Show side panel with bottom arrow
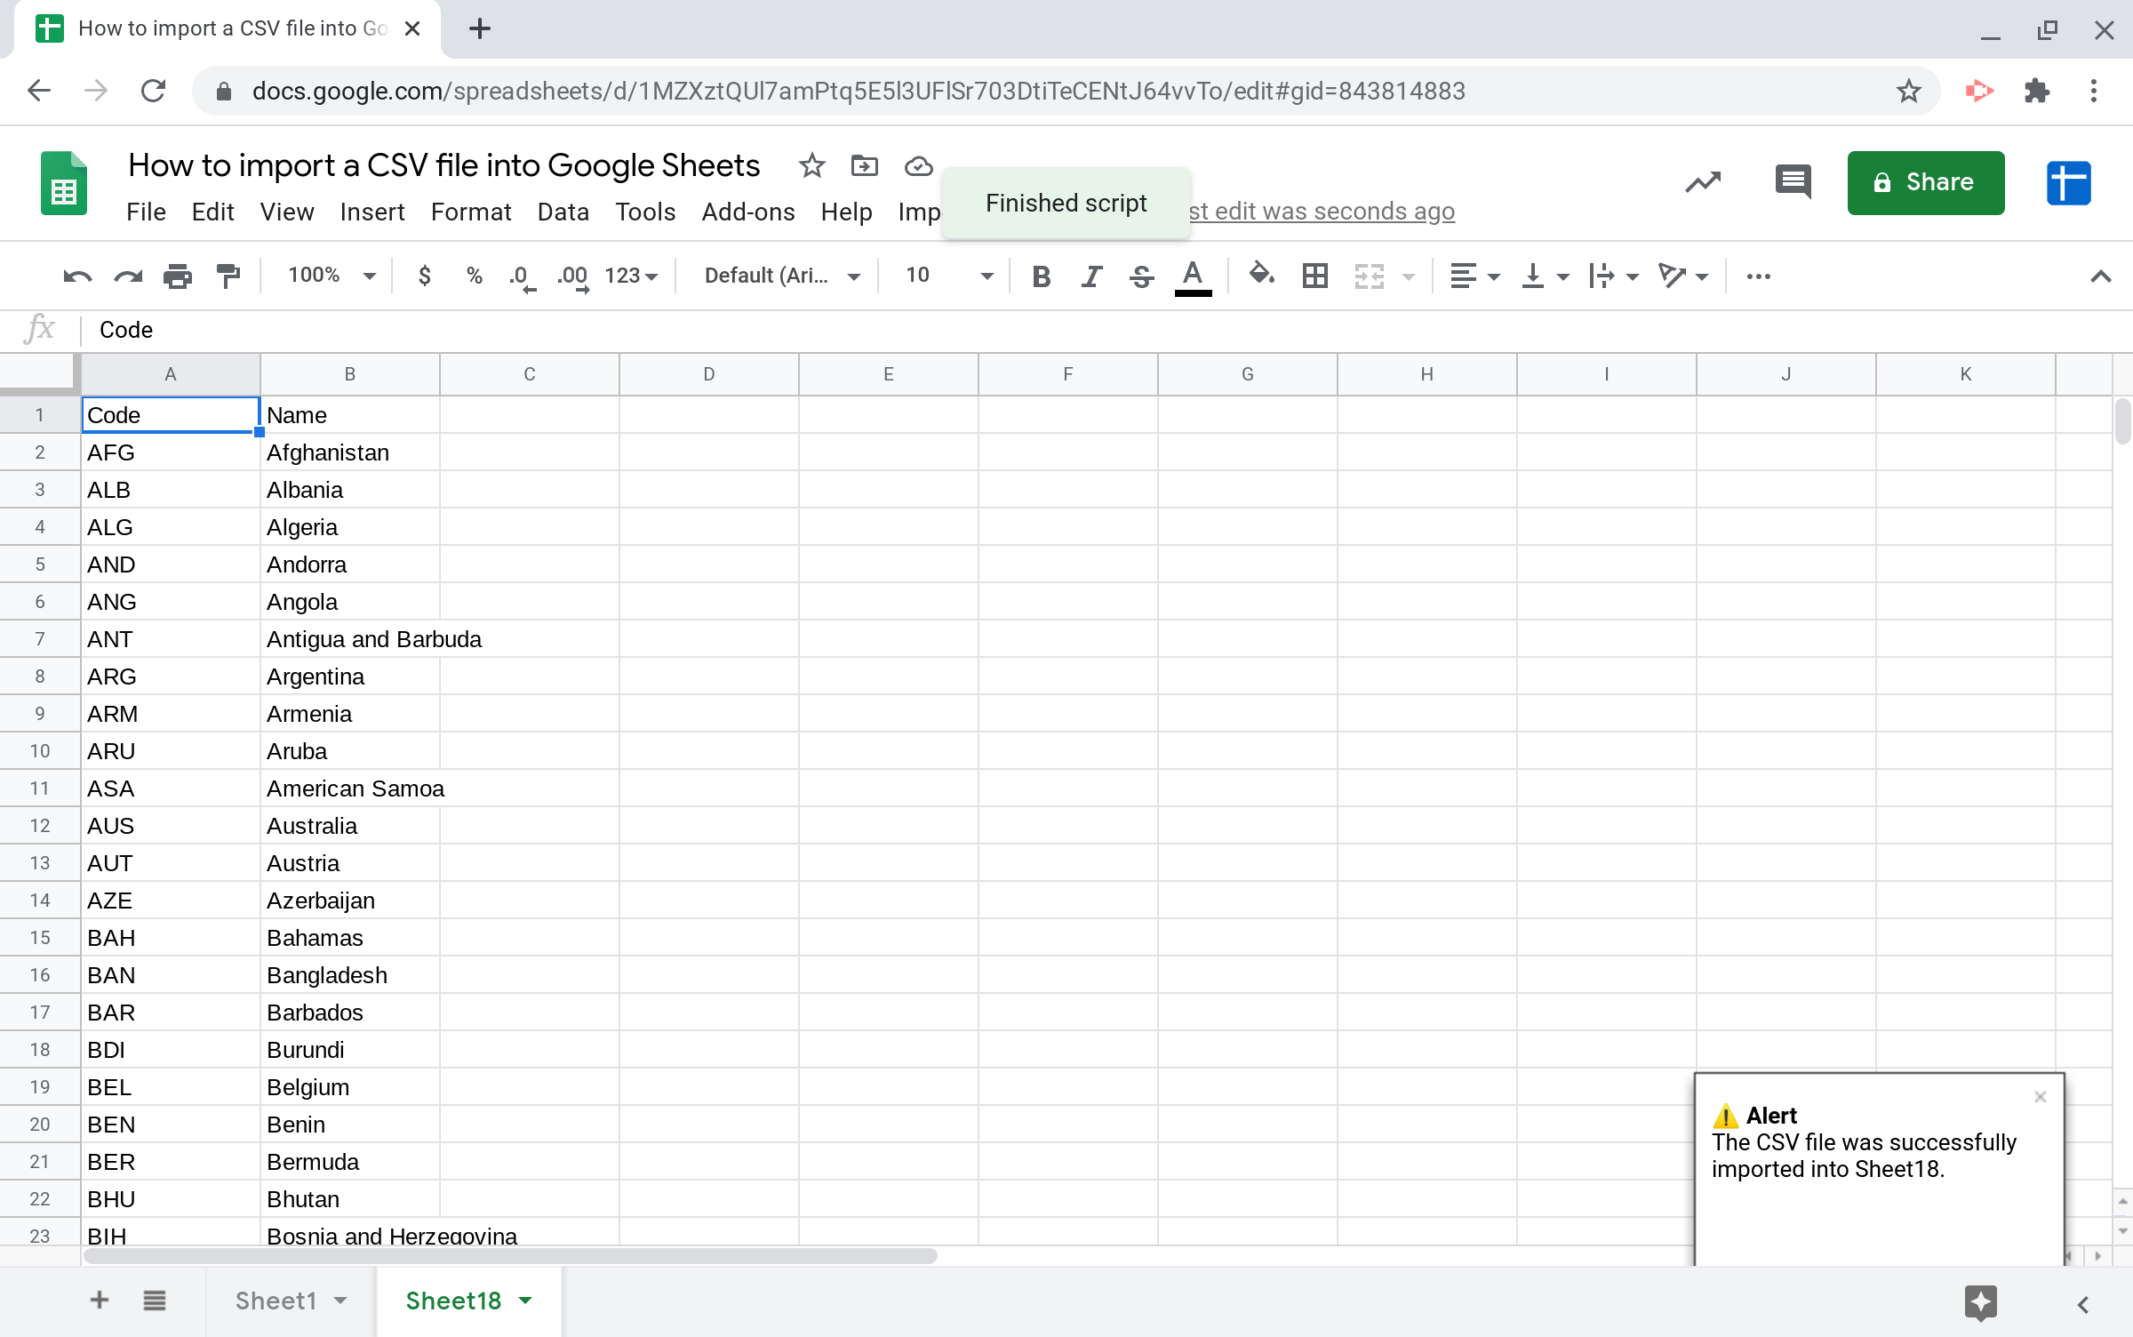Image resolution: width=2133 pixels, height=1337 pixels. [2082, 1304]
